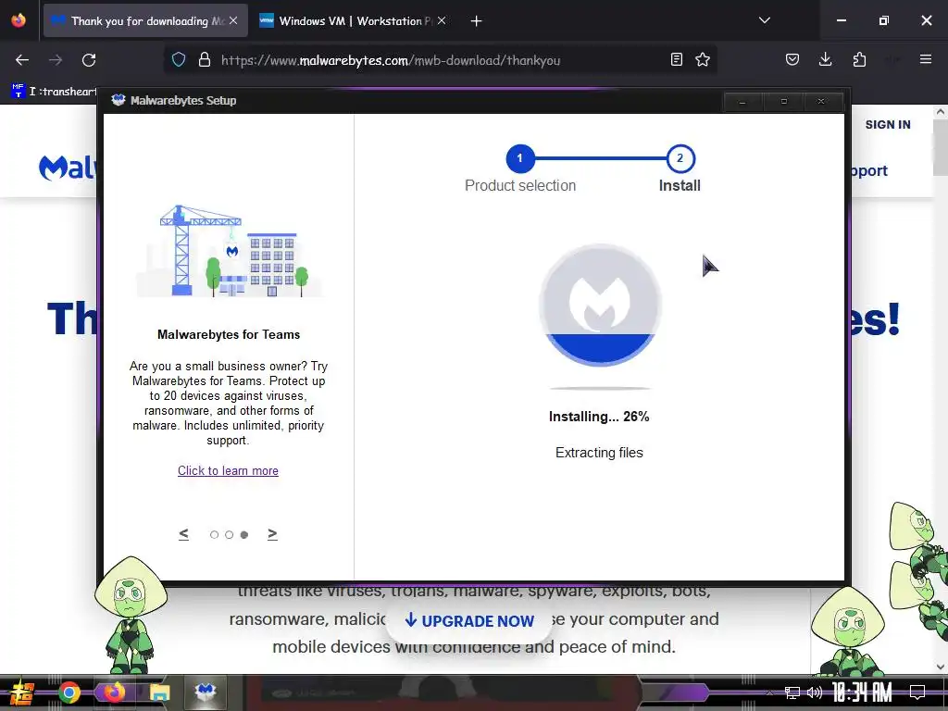
Task: Open the 10:34 AM taskbar clock
Action: 863,692
